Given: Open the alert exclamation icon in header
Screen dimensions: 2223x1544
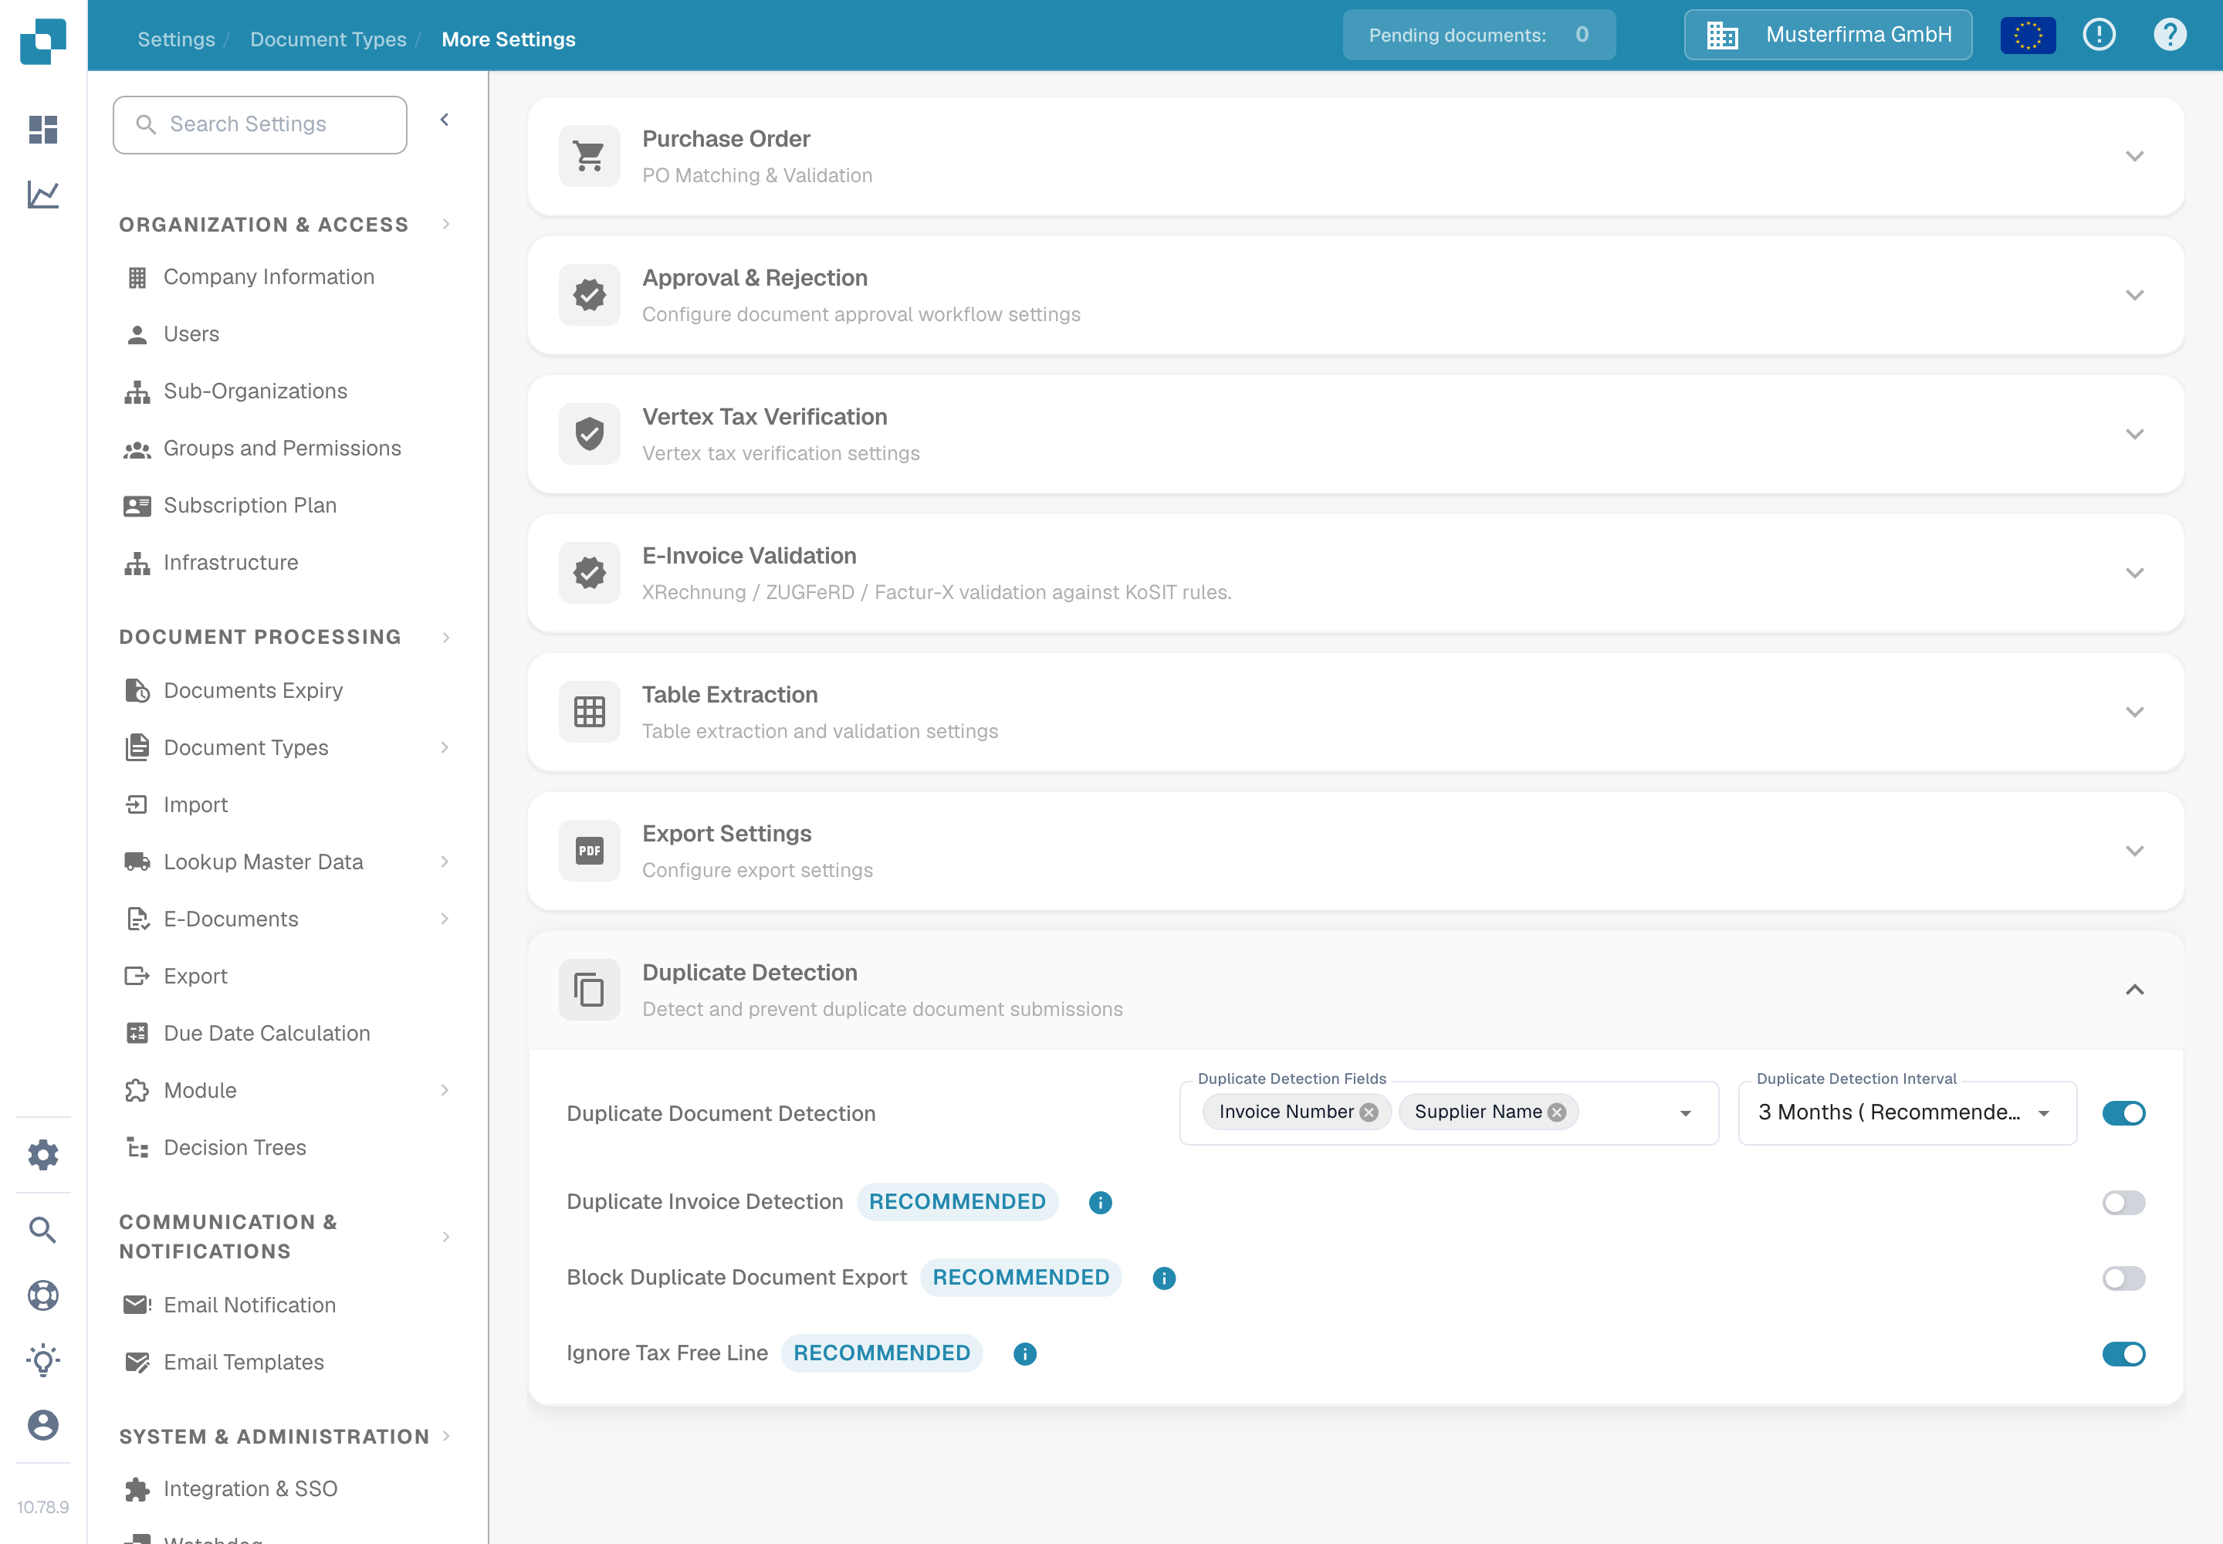Looking at the screenshot, I should point(2099,35).
